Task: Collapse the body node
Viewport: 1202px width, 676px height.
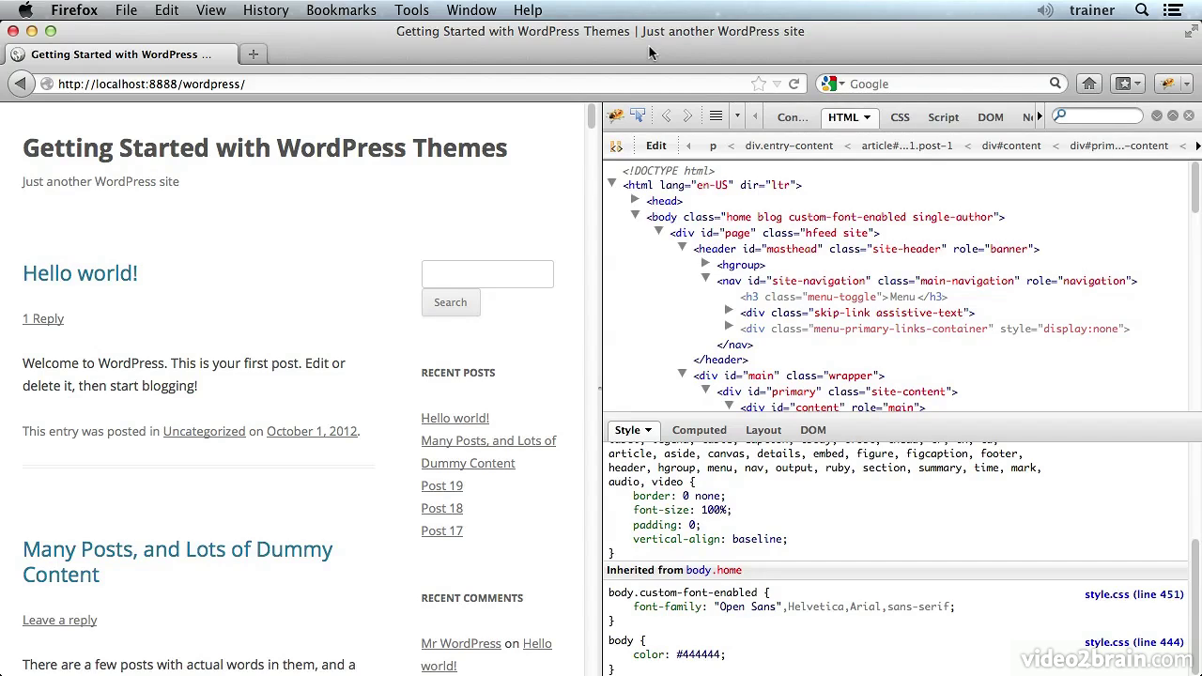Action: 636,216
